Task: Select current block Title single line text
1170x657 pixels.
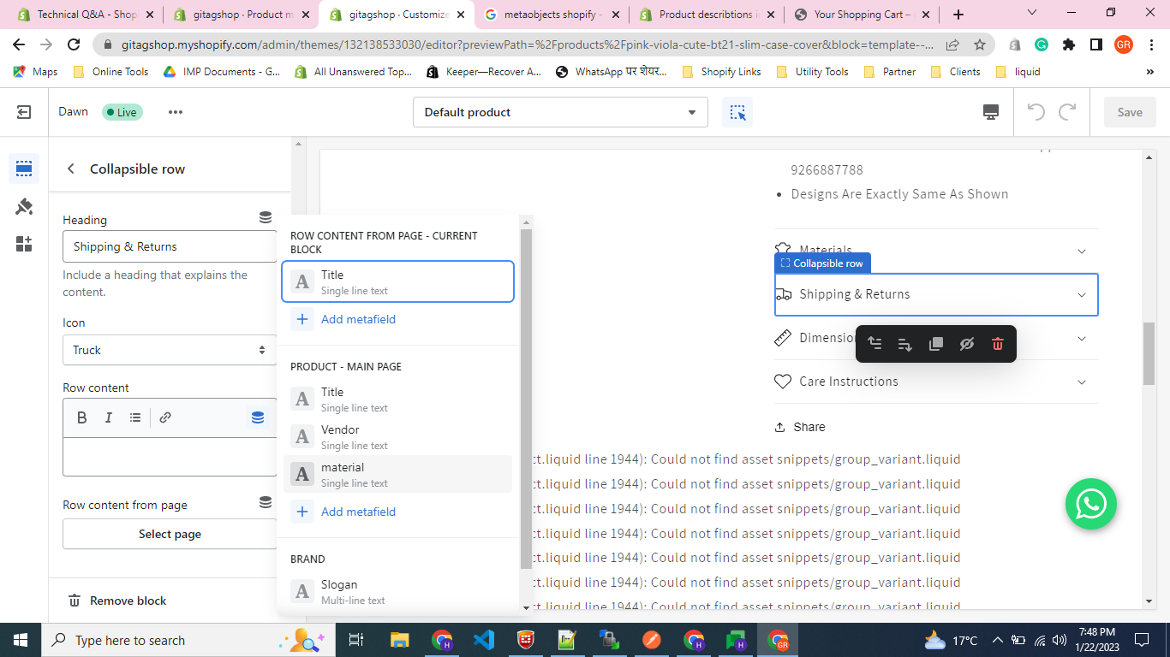Action: [x=397, y=281]
